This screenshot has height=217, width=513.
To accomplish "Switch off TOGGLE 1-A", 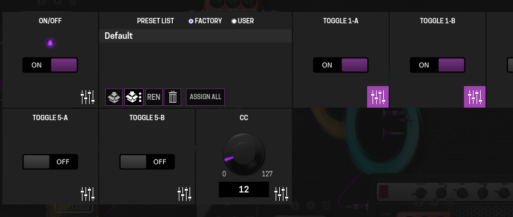I will coord(341,65).
